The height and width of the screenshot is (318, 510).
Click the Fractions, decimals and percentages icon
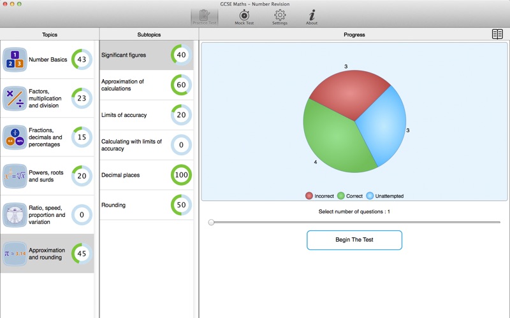15,137
